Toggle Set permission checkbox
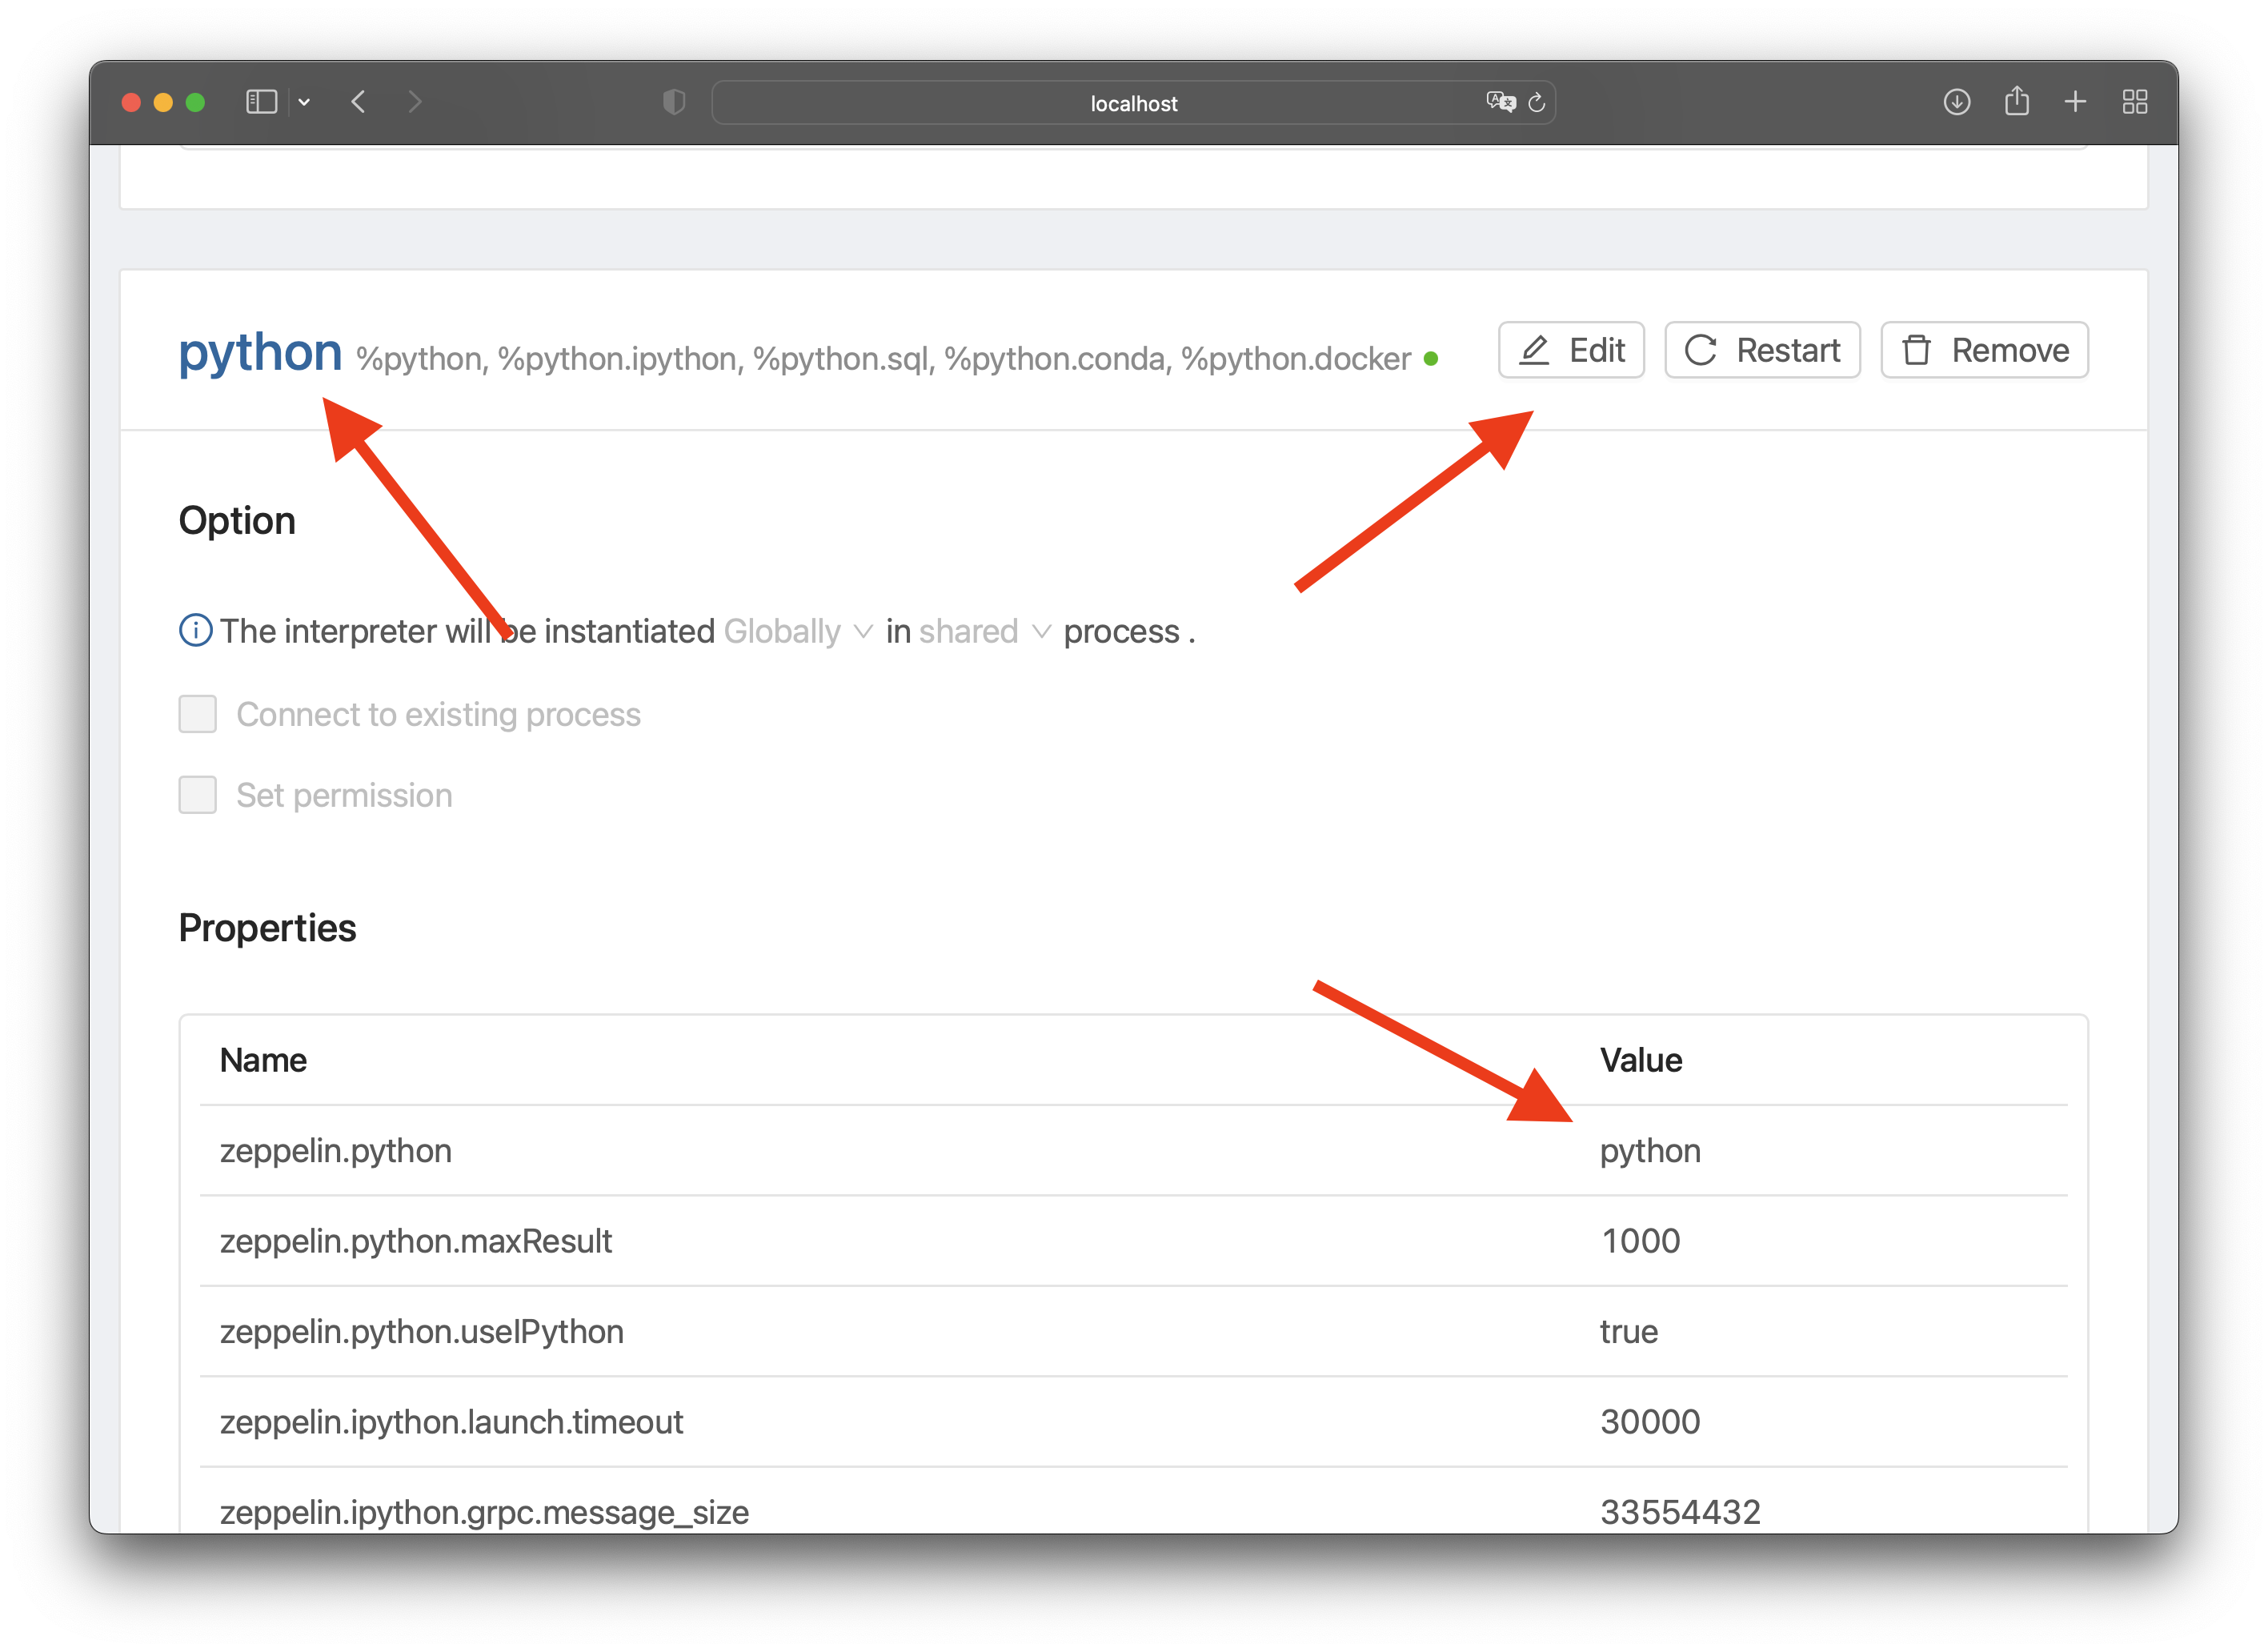The height and width of the screenshot is (1652, 2268). coord(198,796)
